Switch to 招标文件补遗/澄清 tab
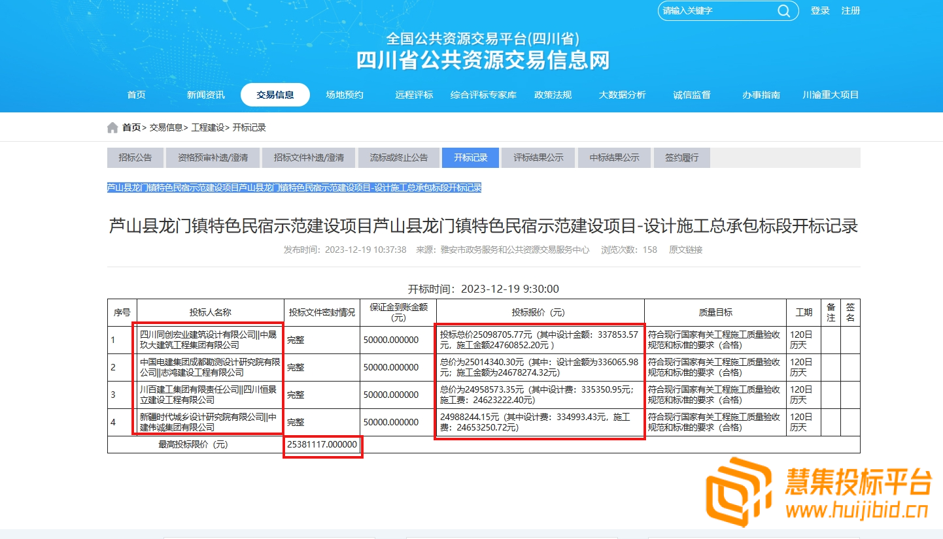Image resolution: width=943 pixels, height=539 pixels. pos(309,157)
